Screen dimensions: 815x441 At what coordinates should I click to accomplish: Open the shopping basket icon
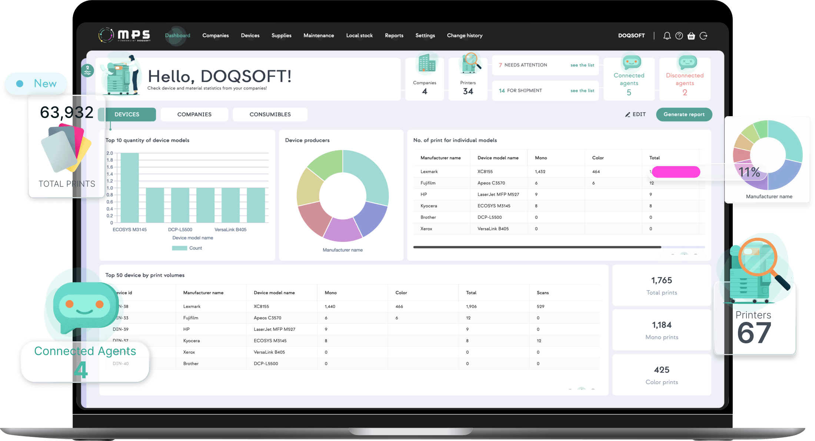click(691, 36)
